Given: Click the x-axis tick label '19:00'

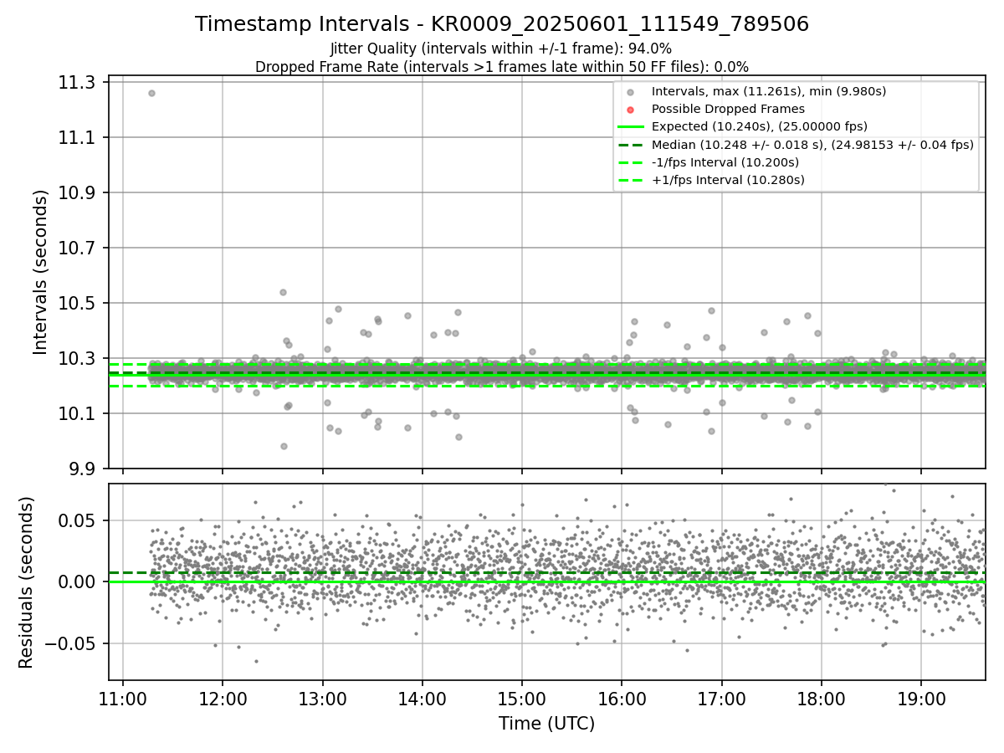Looking at the screenshot, I should pos(921,699).
